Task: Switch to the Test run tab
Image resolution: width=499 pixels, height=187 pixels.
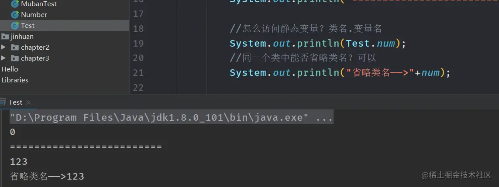Action: (16, 102)
